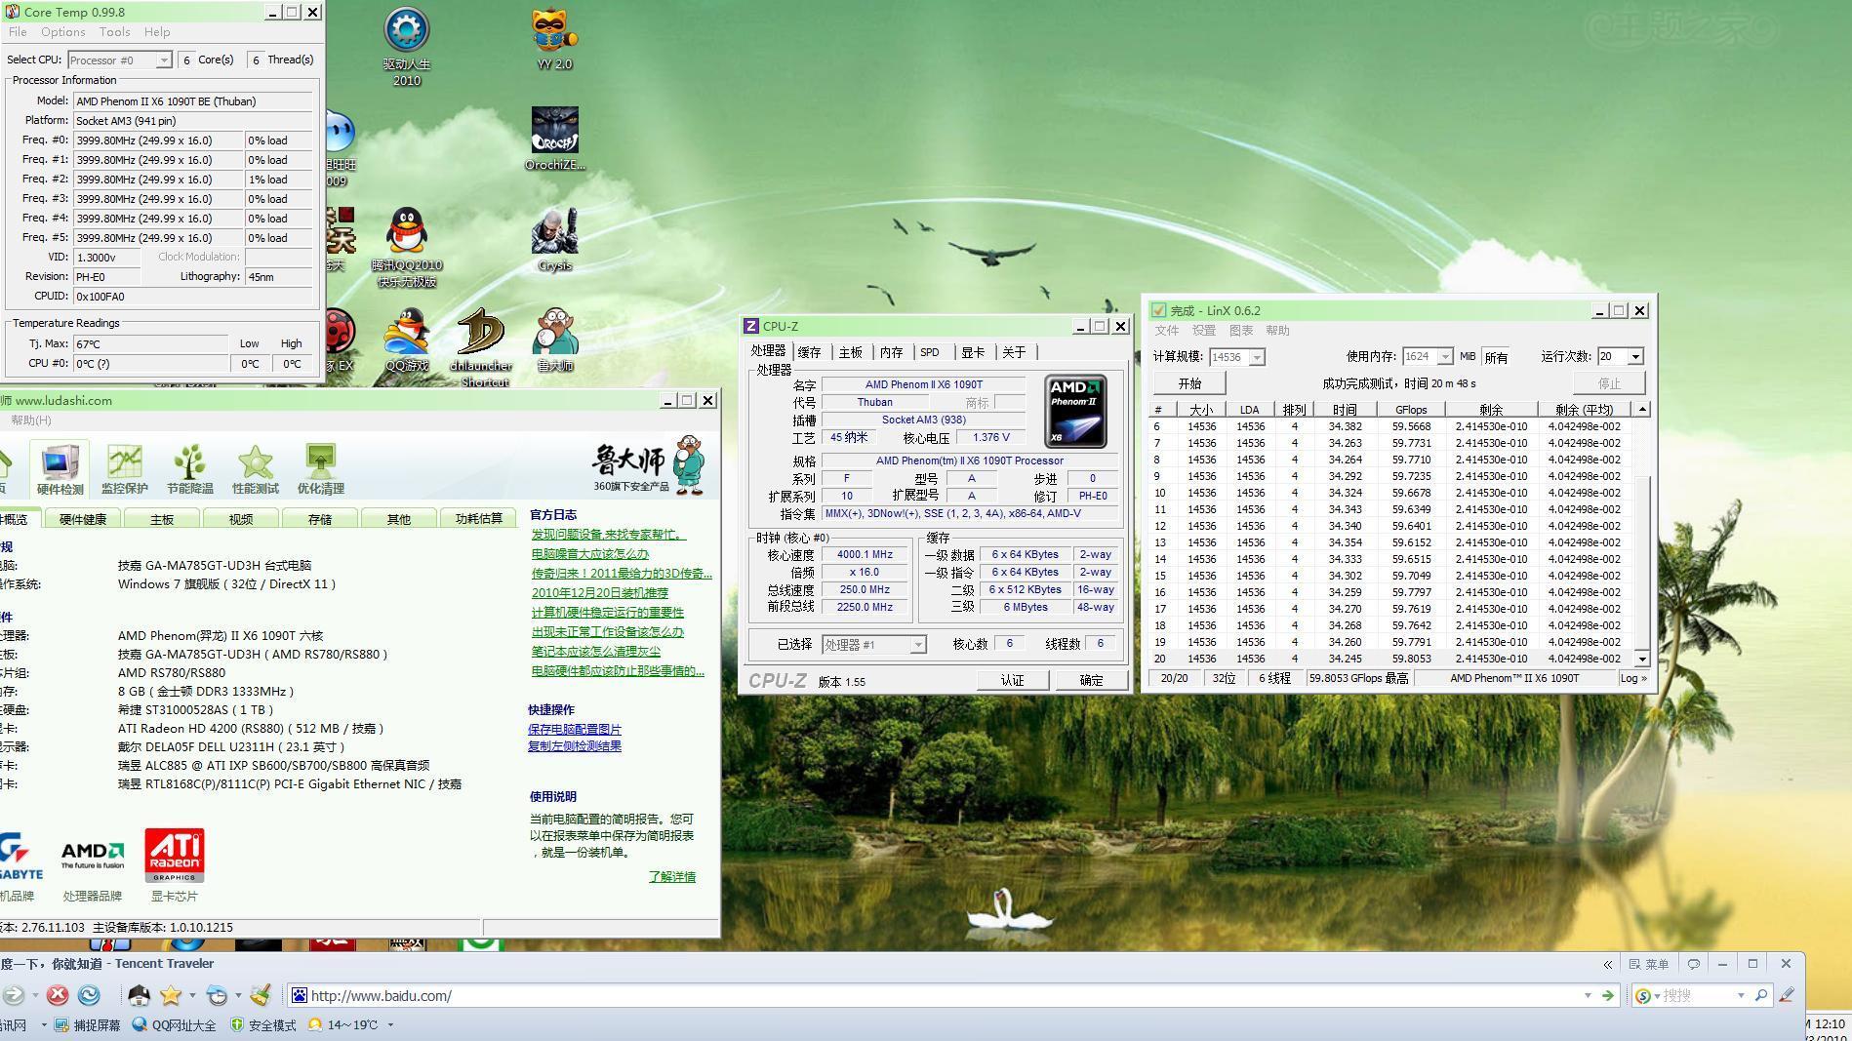Open the 运行次数 run count dropdown in LinX

tap(1635, 357)
